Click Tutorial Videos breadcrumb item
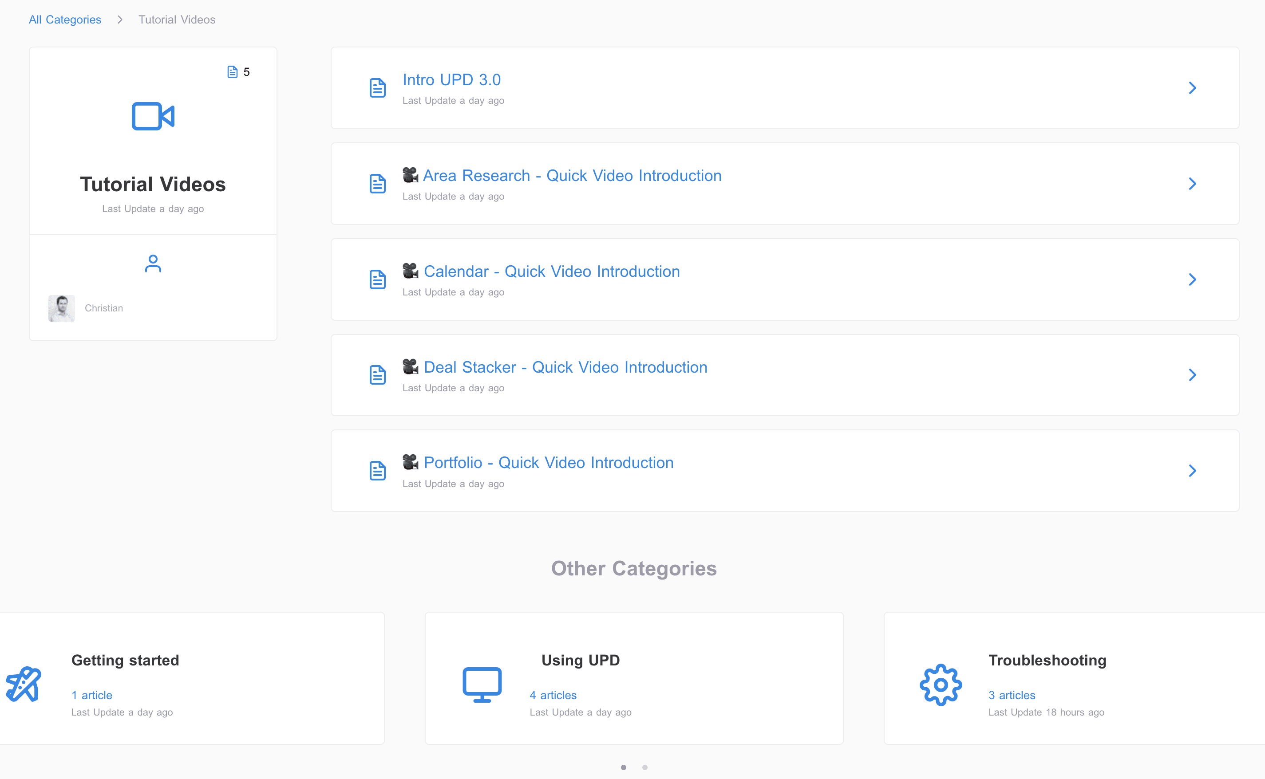1265x779 pixels. point(177,20)
